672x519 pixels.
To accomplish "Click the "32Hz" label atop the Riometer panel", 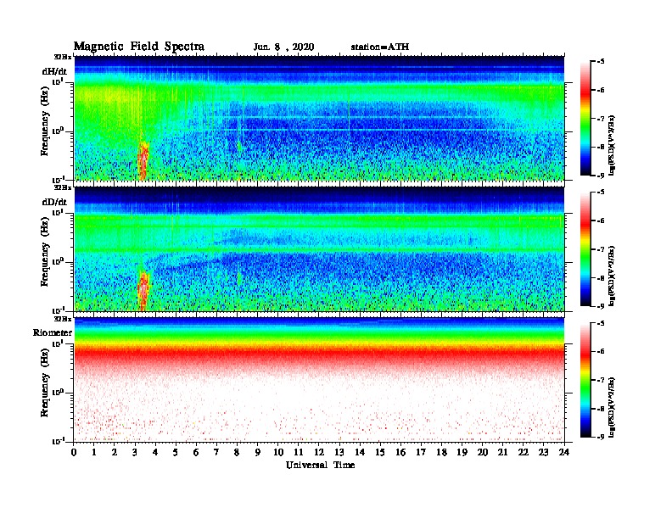I will tap(63, 319).
